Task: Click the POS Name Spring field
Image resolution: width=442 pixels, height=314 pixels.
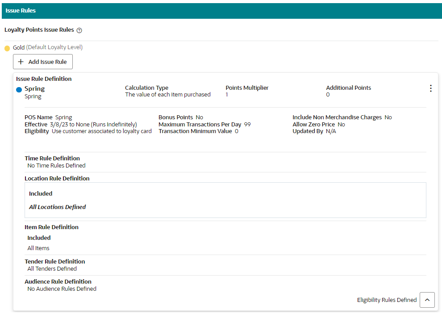Action: click(48, 117)
